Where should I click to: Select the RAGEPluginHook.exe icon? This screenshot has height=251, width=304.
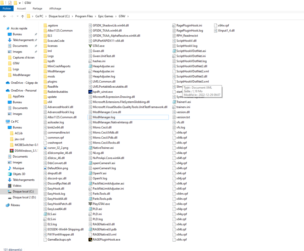click(x=90, y=240)
